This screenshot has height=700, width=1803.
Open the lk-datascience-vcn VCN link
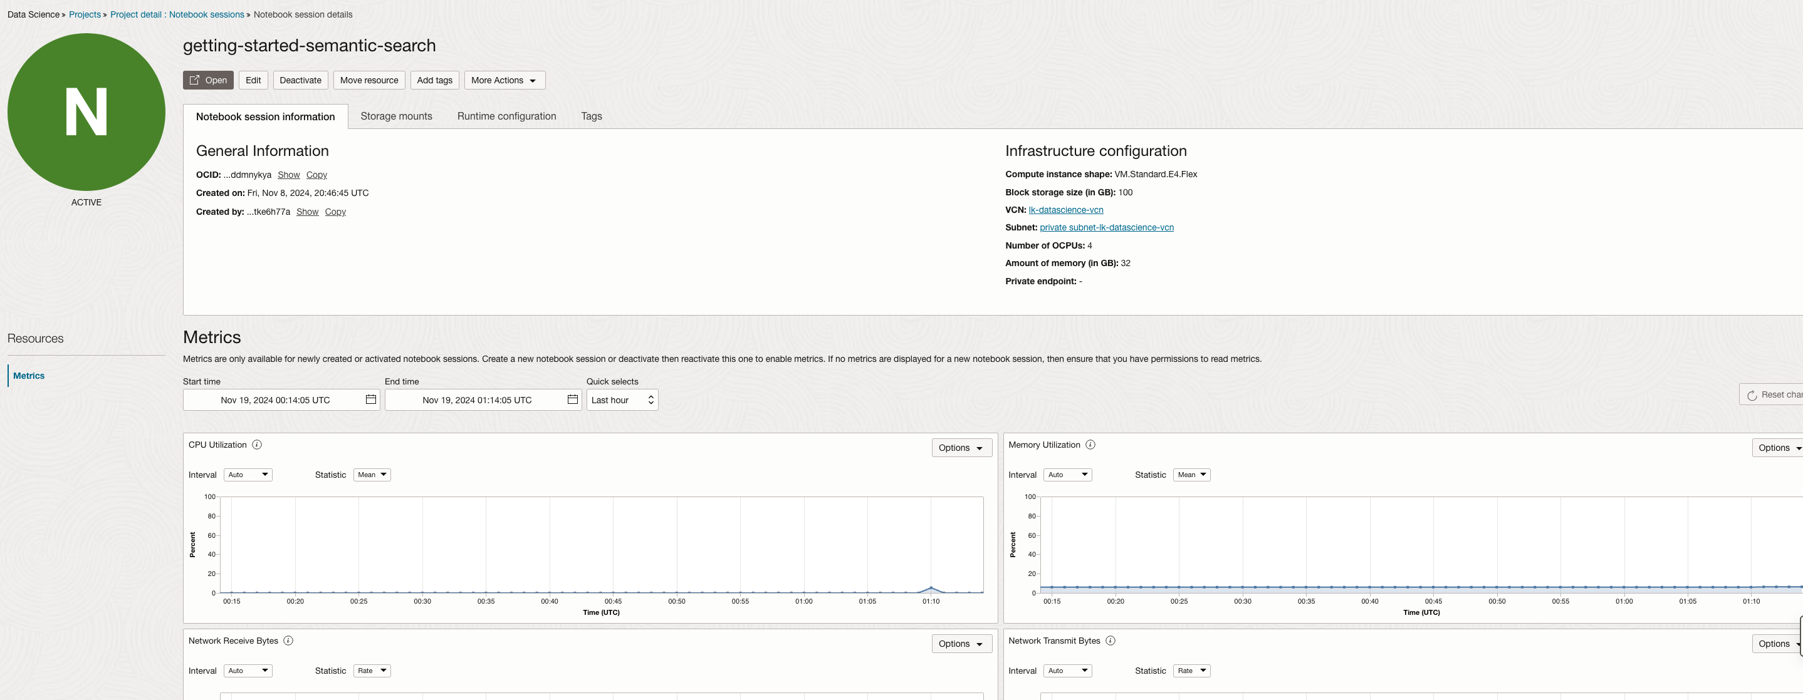tap(1065, 210)
